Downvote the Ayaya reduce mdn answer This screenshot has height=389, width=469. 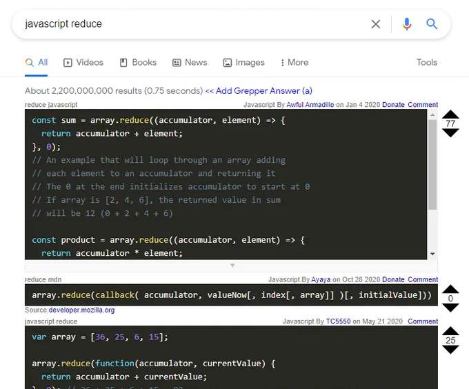450,308
